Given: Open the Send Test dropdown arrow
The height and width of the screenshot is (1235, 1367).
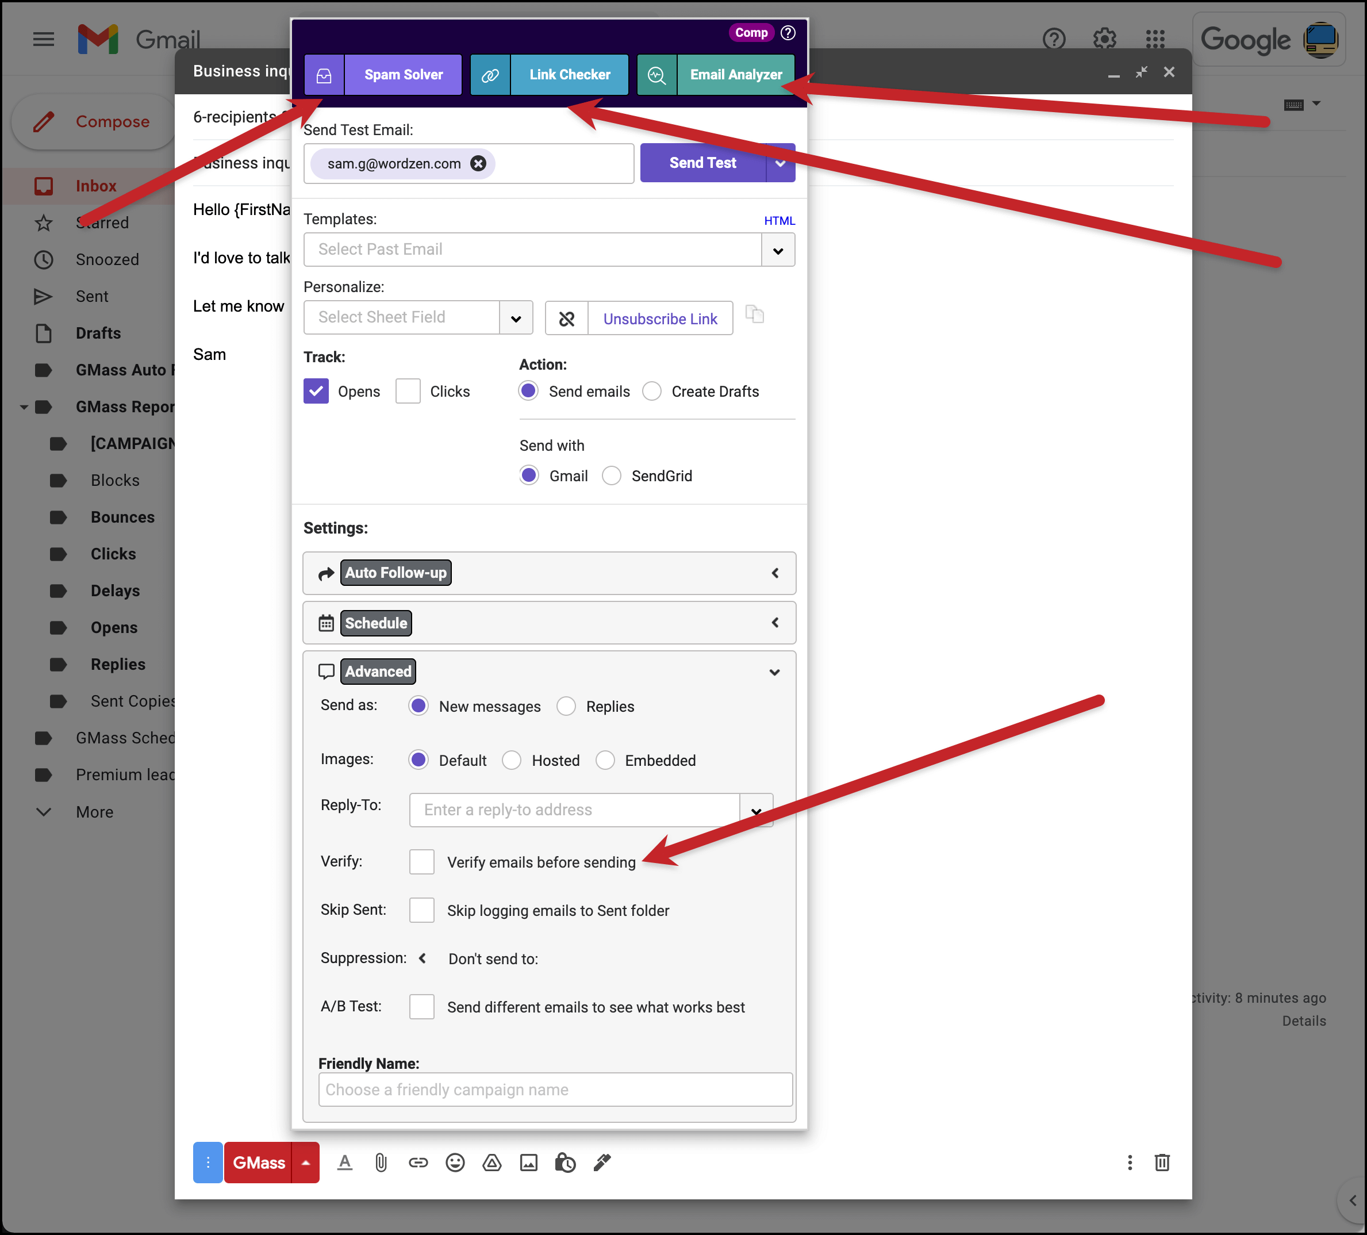Looking at the screenshot, I should tap(781, 163).
